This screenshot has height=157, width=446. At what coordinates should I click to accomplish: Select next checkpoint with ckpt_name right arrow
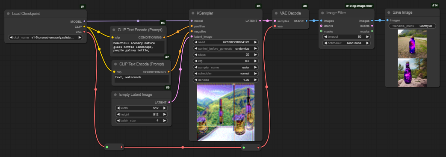point(80,37)
